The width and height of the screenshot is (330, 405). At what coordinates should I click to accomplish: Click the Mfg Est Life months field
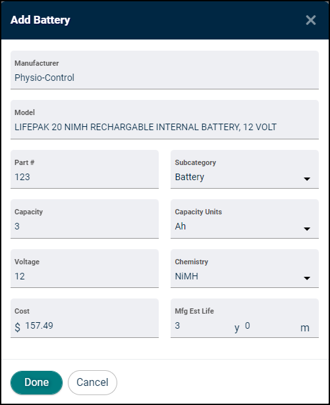coord(271,326)
